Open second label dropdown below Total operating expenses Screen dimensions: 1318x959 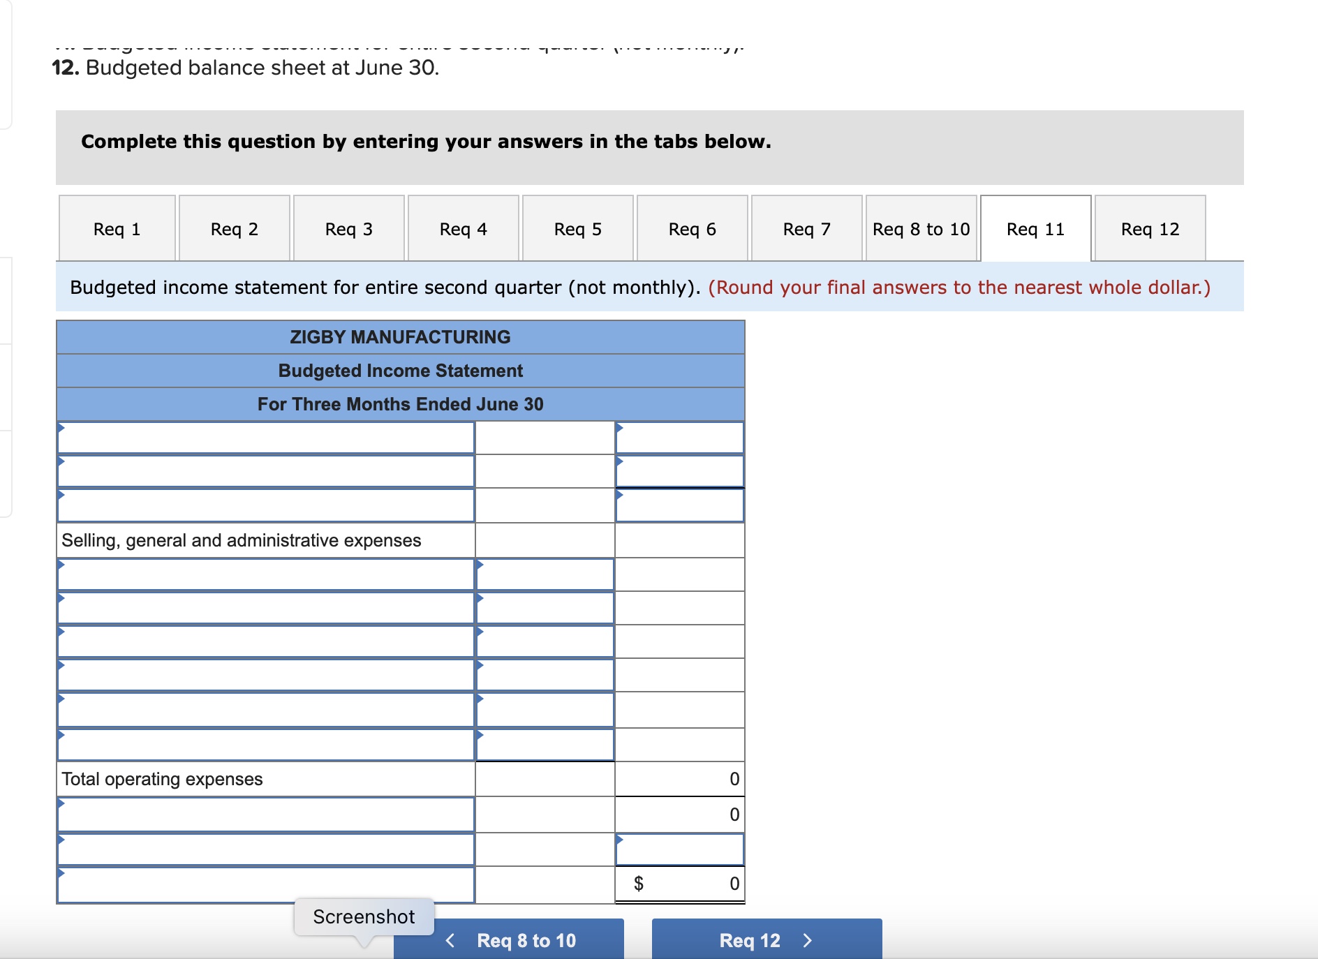point(266,849)
